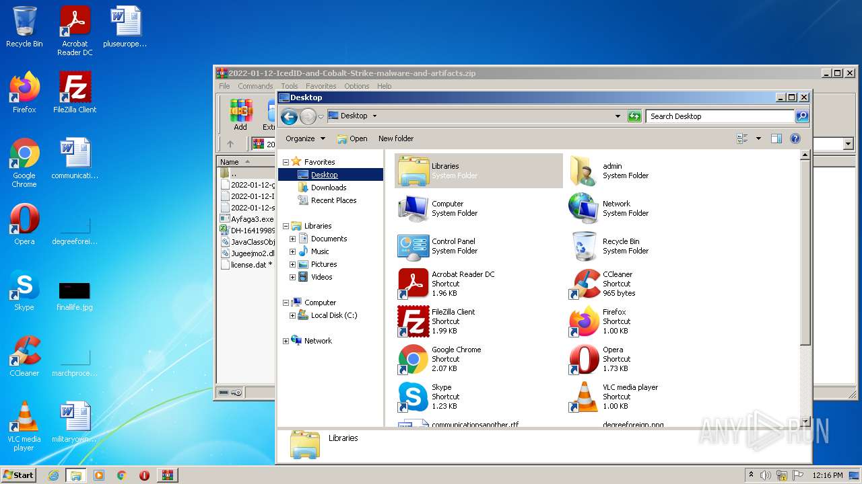The height and width of the screenshot is (484, 862).
Task: Select Opera shortcut in explorer list
Action: 650,359
